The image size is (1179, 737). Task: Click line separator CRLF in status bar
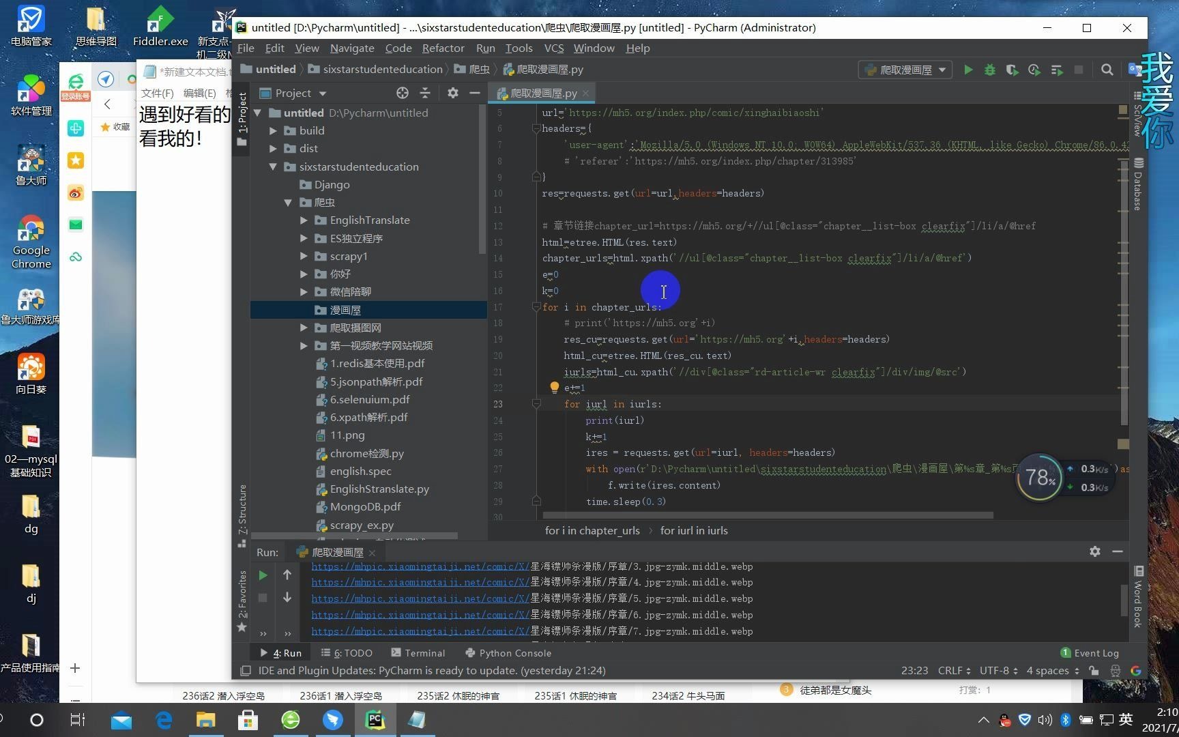[x=954, y=671]
